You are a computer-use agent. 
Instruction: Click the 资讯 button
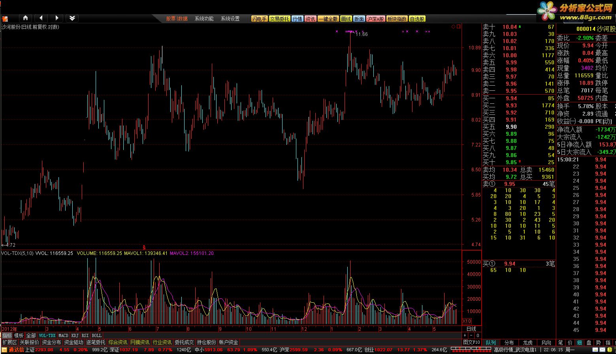click(311, 19)
